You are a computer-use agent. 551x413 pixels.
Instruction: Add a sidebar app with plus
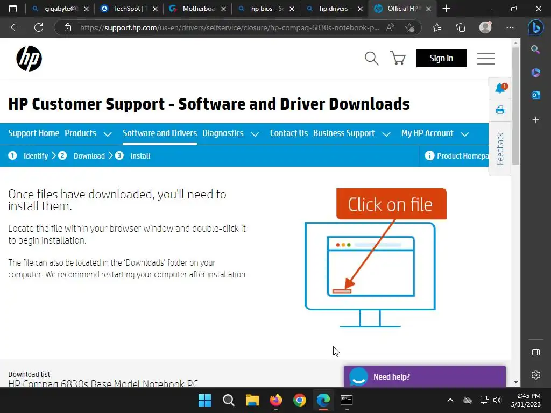535,120
